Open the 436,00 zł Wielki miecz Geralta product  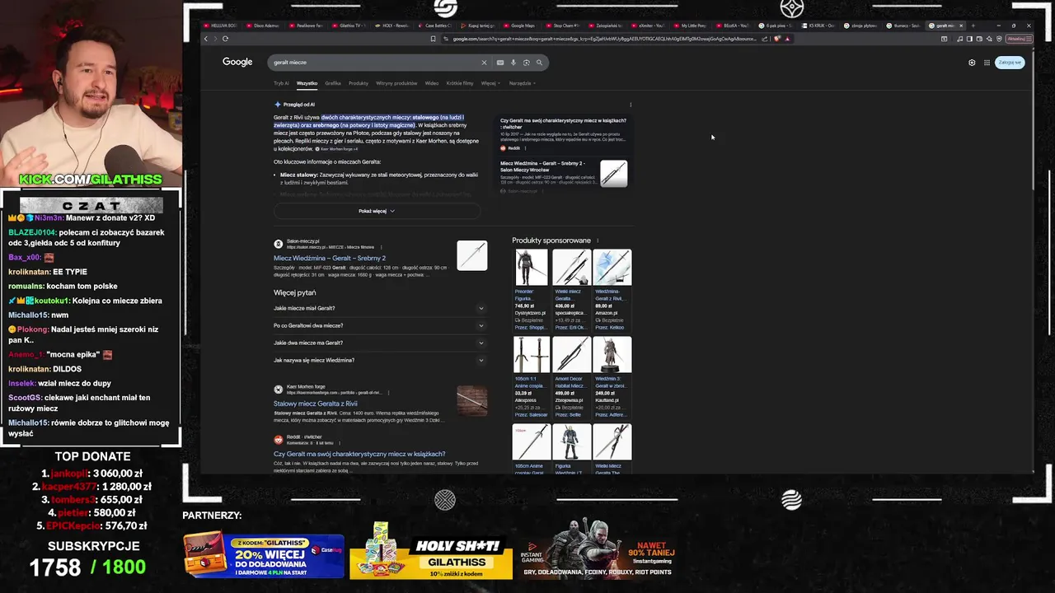(571, 290)
